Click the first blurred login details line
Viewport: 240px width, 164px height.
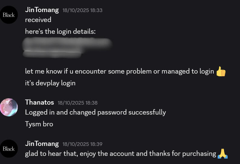tap(67, 43)
